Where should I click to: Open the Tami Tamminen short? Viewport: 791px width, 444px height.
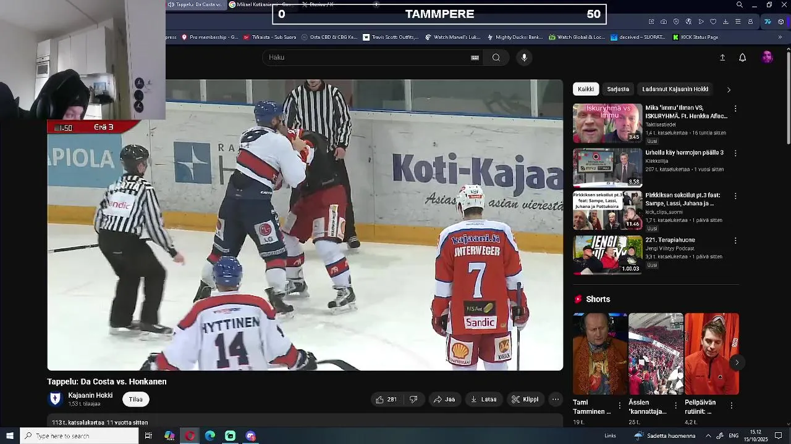[600, 353]
